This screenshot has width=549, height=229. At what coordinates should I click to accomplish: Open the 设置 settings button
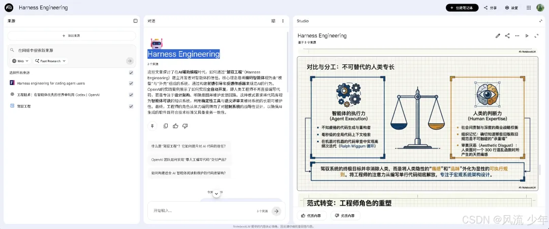(x=511, y=8)
